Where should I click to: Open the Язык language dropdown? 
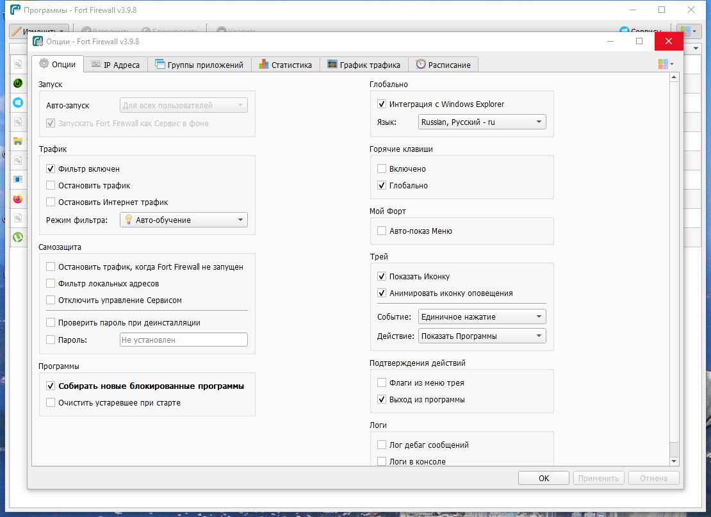pyautogui.click(x=482, y=122)
